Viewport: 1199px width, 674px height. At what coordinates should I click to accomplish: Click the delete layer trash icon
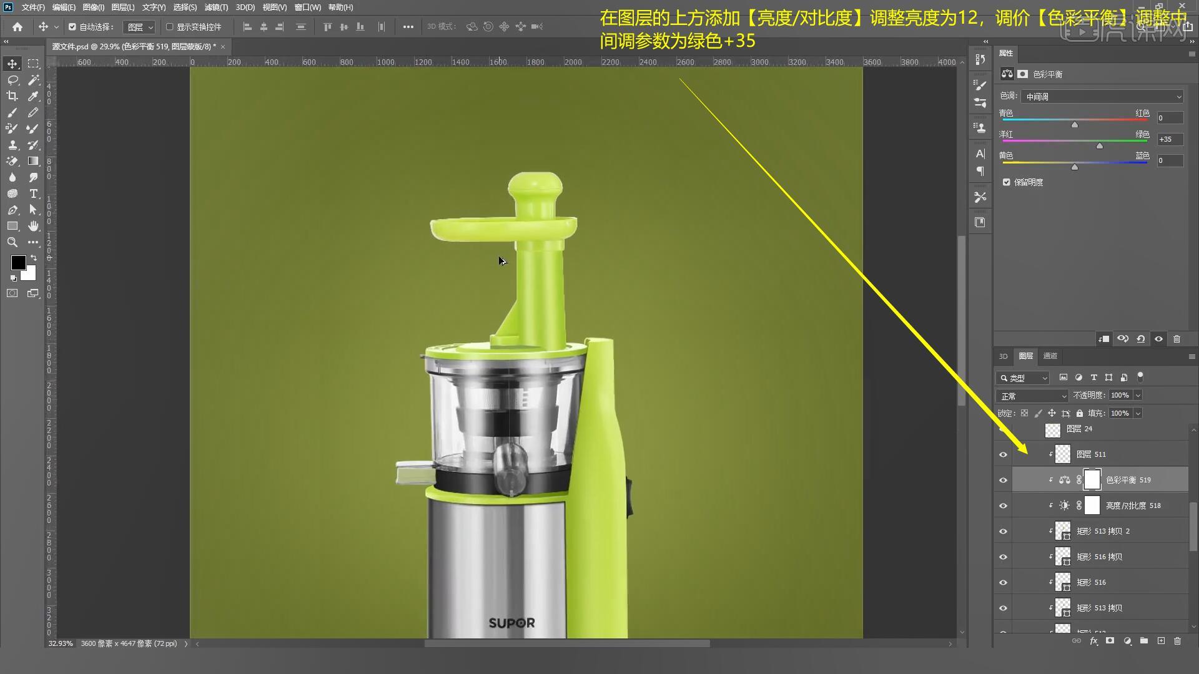point(1177,641)
